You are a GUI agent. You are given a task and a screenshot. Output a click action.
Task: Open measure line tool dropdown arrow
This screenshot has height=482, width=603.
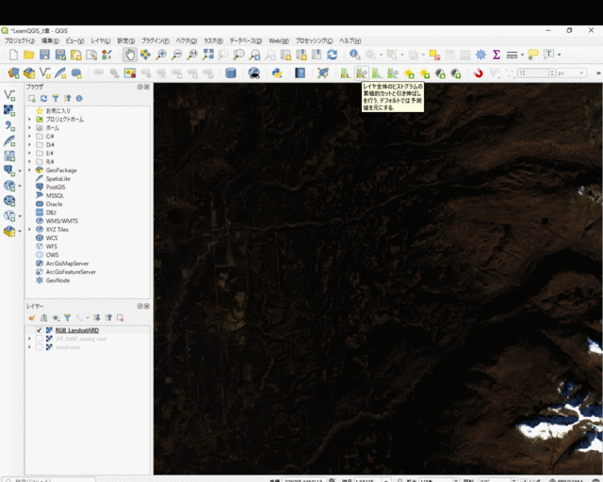click(x=522, y=55)
